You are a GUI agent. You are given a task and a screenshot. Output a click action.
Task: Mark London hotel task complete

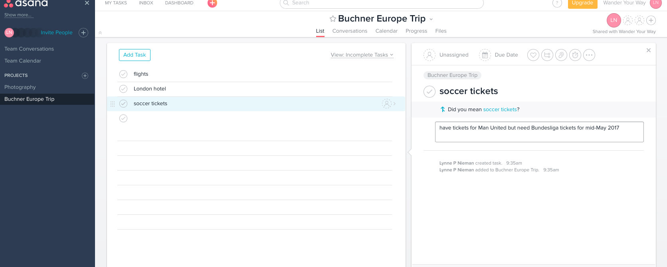[123, 89]
